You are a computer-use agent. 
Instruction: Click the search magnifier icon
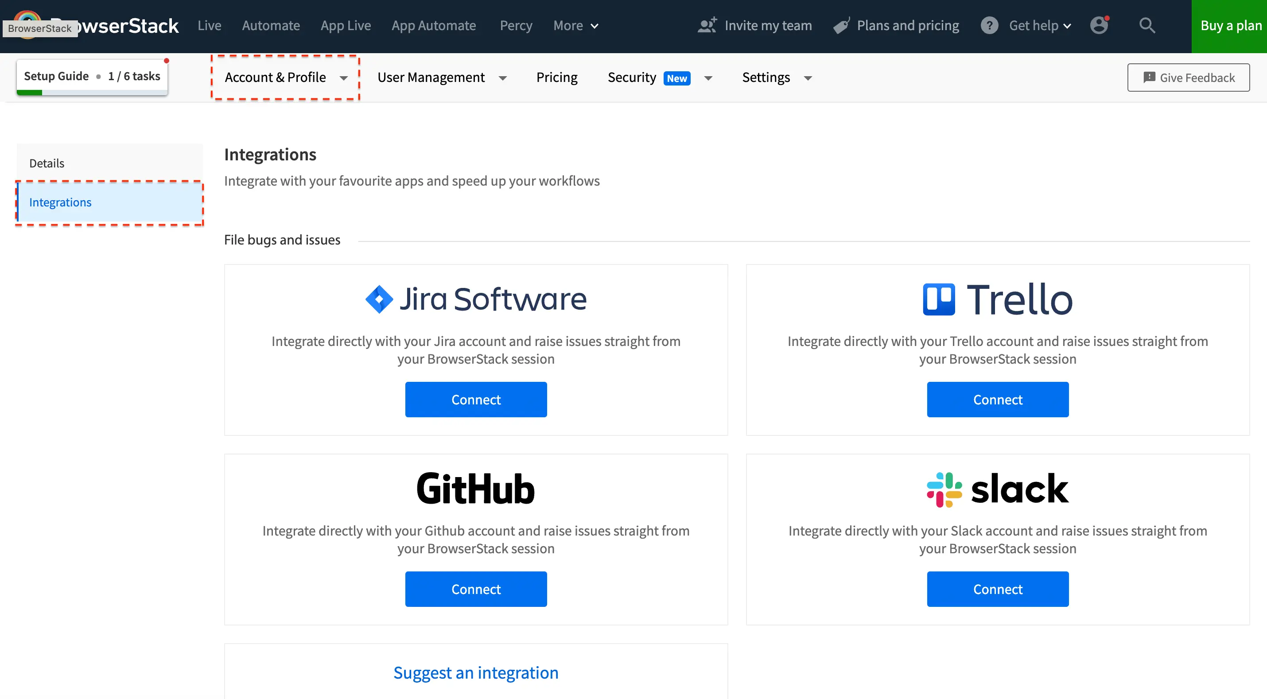click(1147, 25)
